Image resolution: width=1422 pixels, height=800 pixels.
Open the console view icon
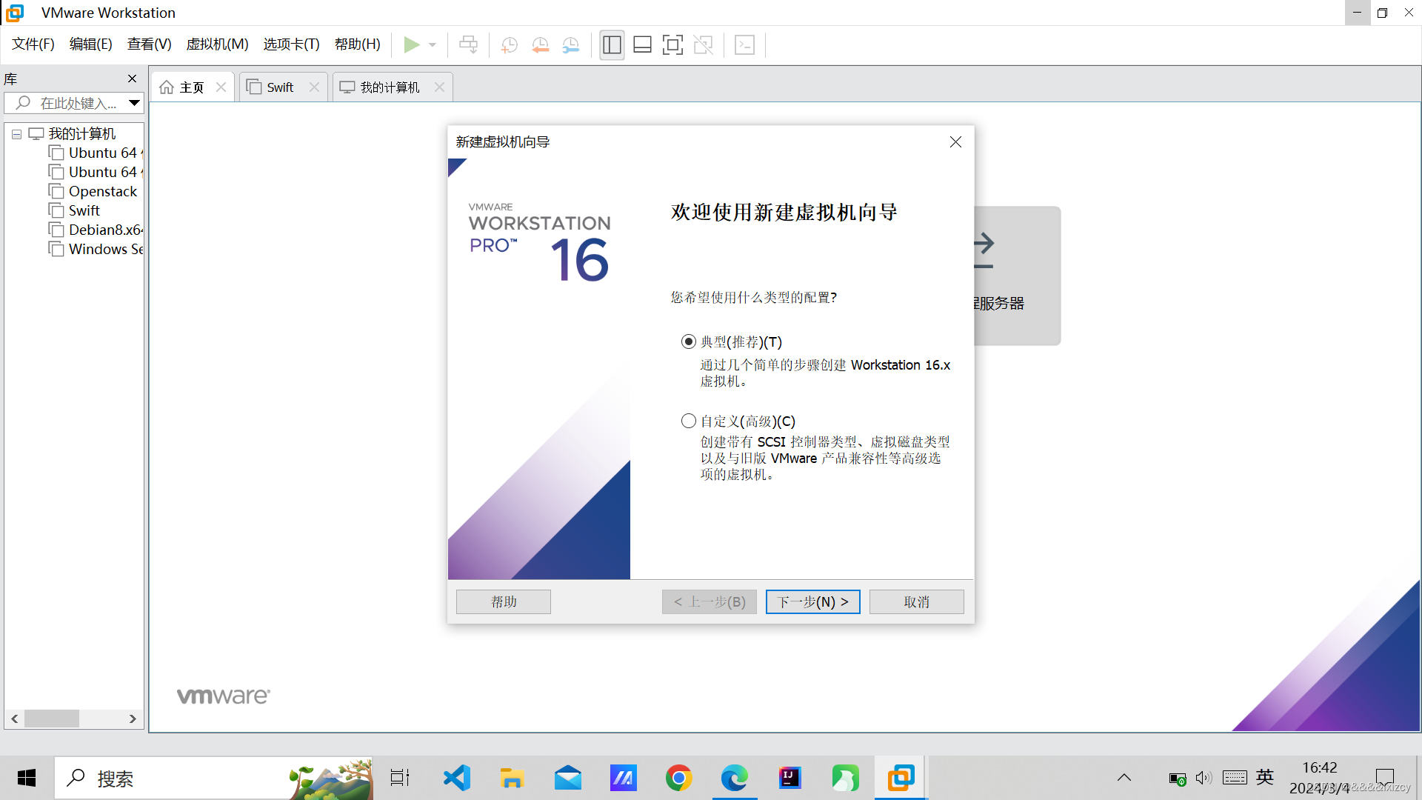(744, 45)
